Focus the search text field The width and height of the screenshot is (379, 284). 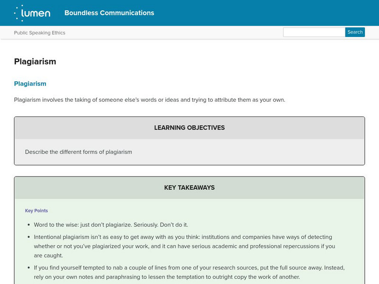[x=314, y=32]
